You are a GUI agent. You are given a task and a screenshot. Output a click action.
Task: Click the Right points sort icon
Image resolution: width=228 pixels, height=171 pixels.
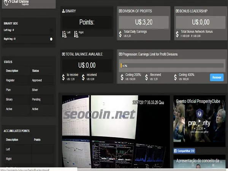(76, 34)
